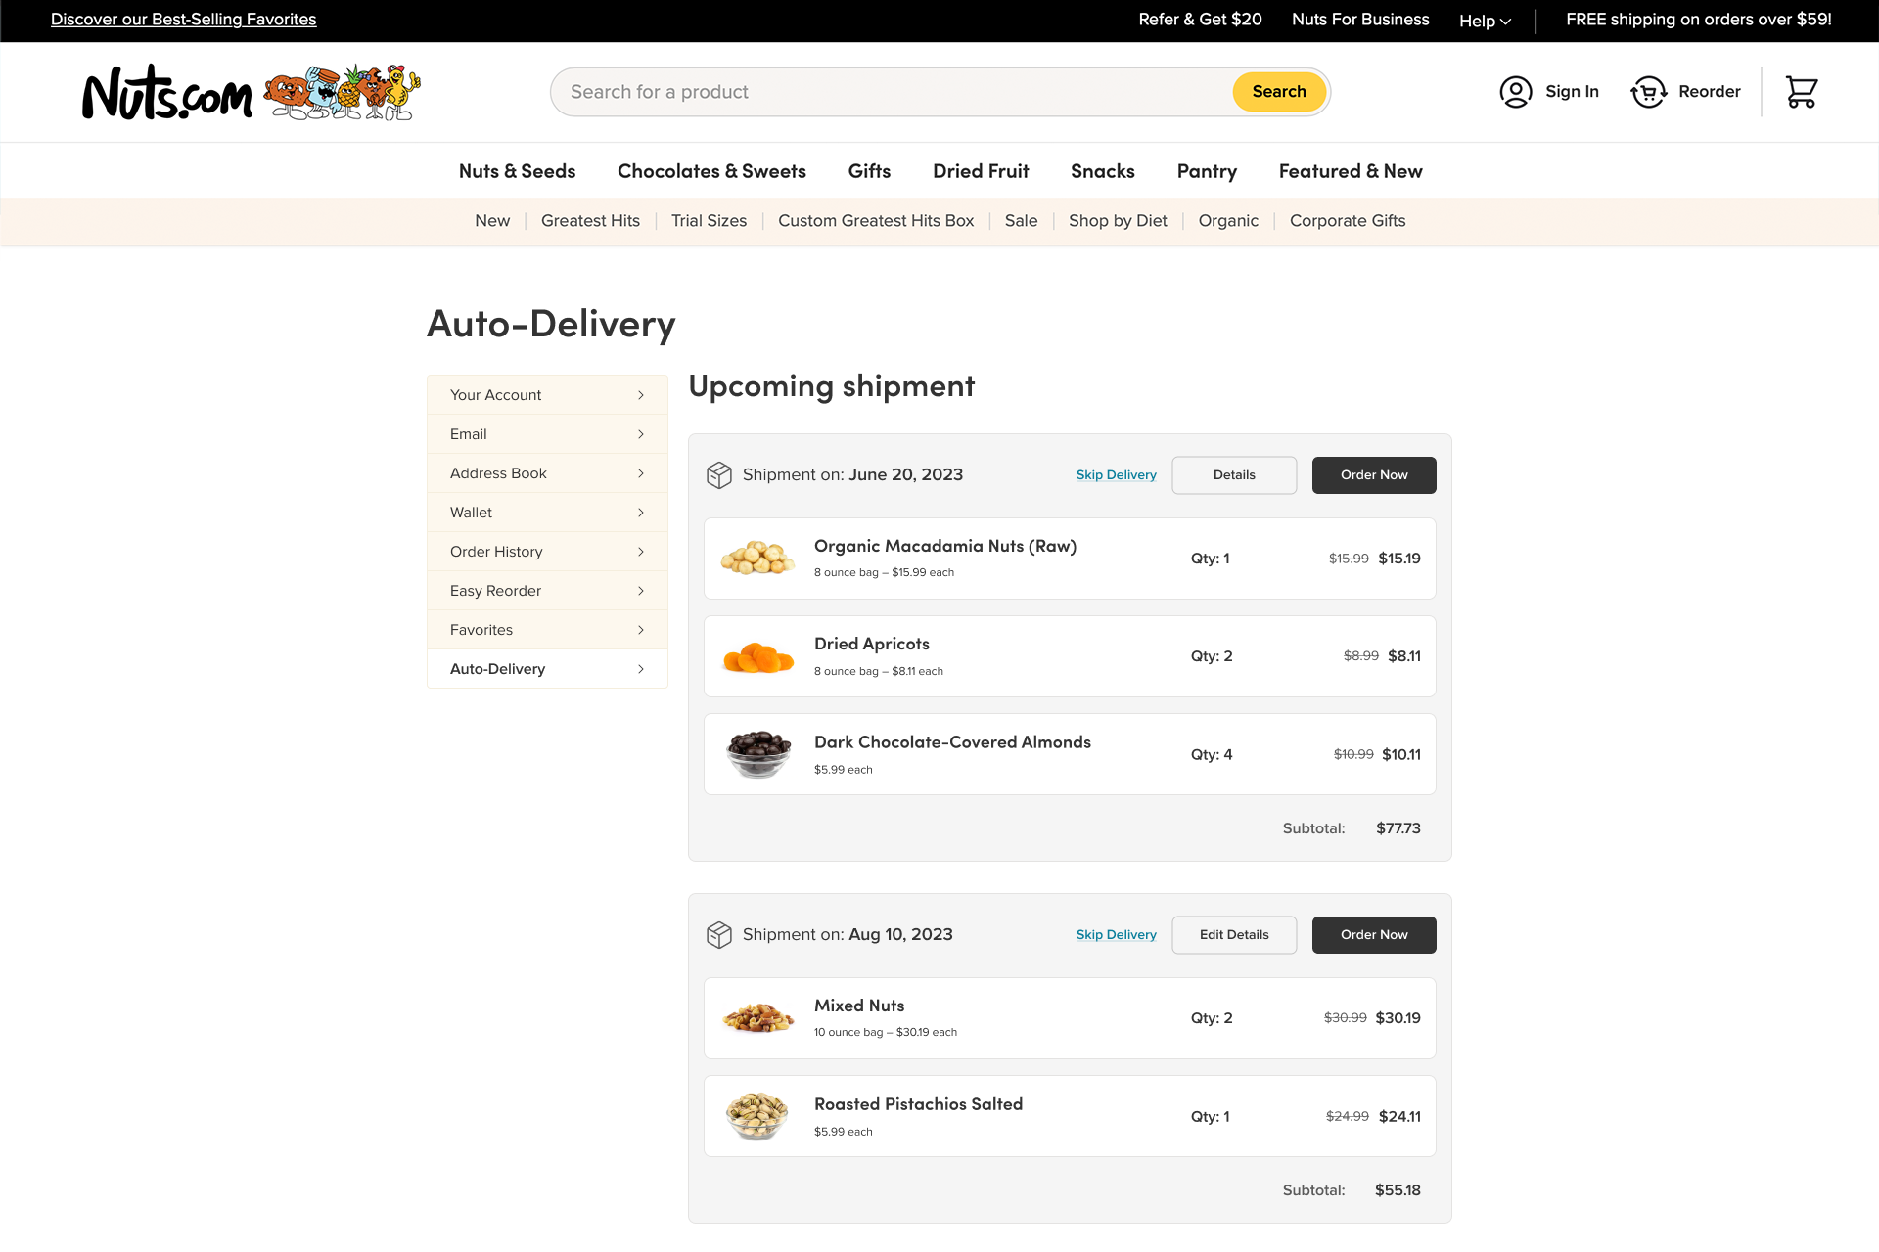This screenshot has height=1252, width=1879.
Task: Open the shopping cart icon
Action: pyautogui.click(x=1802, y=92)
